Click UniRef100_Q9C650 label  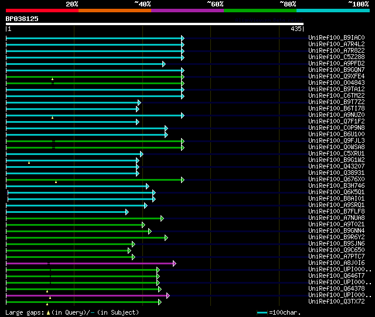[x=336, y=250]
